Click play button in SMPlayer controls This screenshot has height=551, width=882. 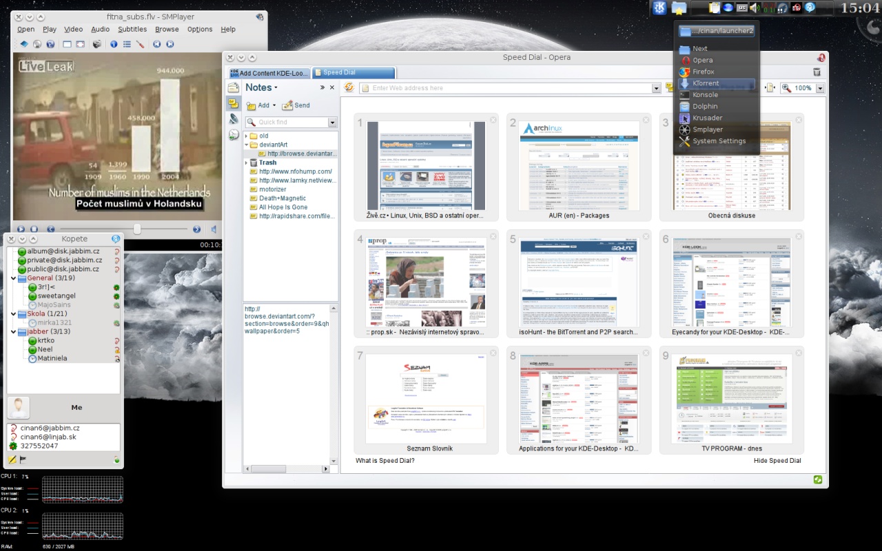point(21,229)
